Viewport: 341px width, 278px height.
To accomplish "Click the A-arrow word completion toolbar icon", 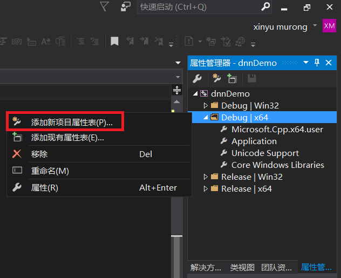I will (46, 41).
